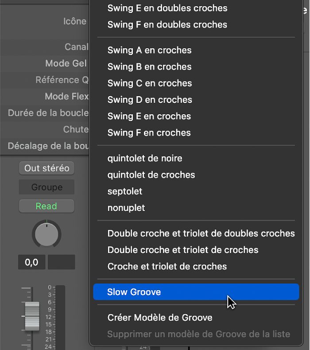Click the 0,0 volume value field

tap(32, 262)
